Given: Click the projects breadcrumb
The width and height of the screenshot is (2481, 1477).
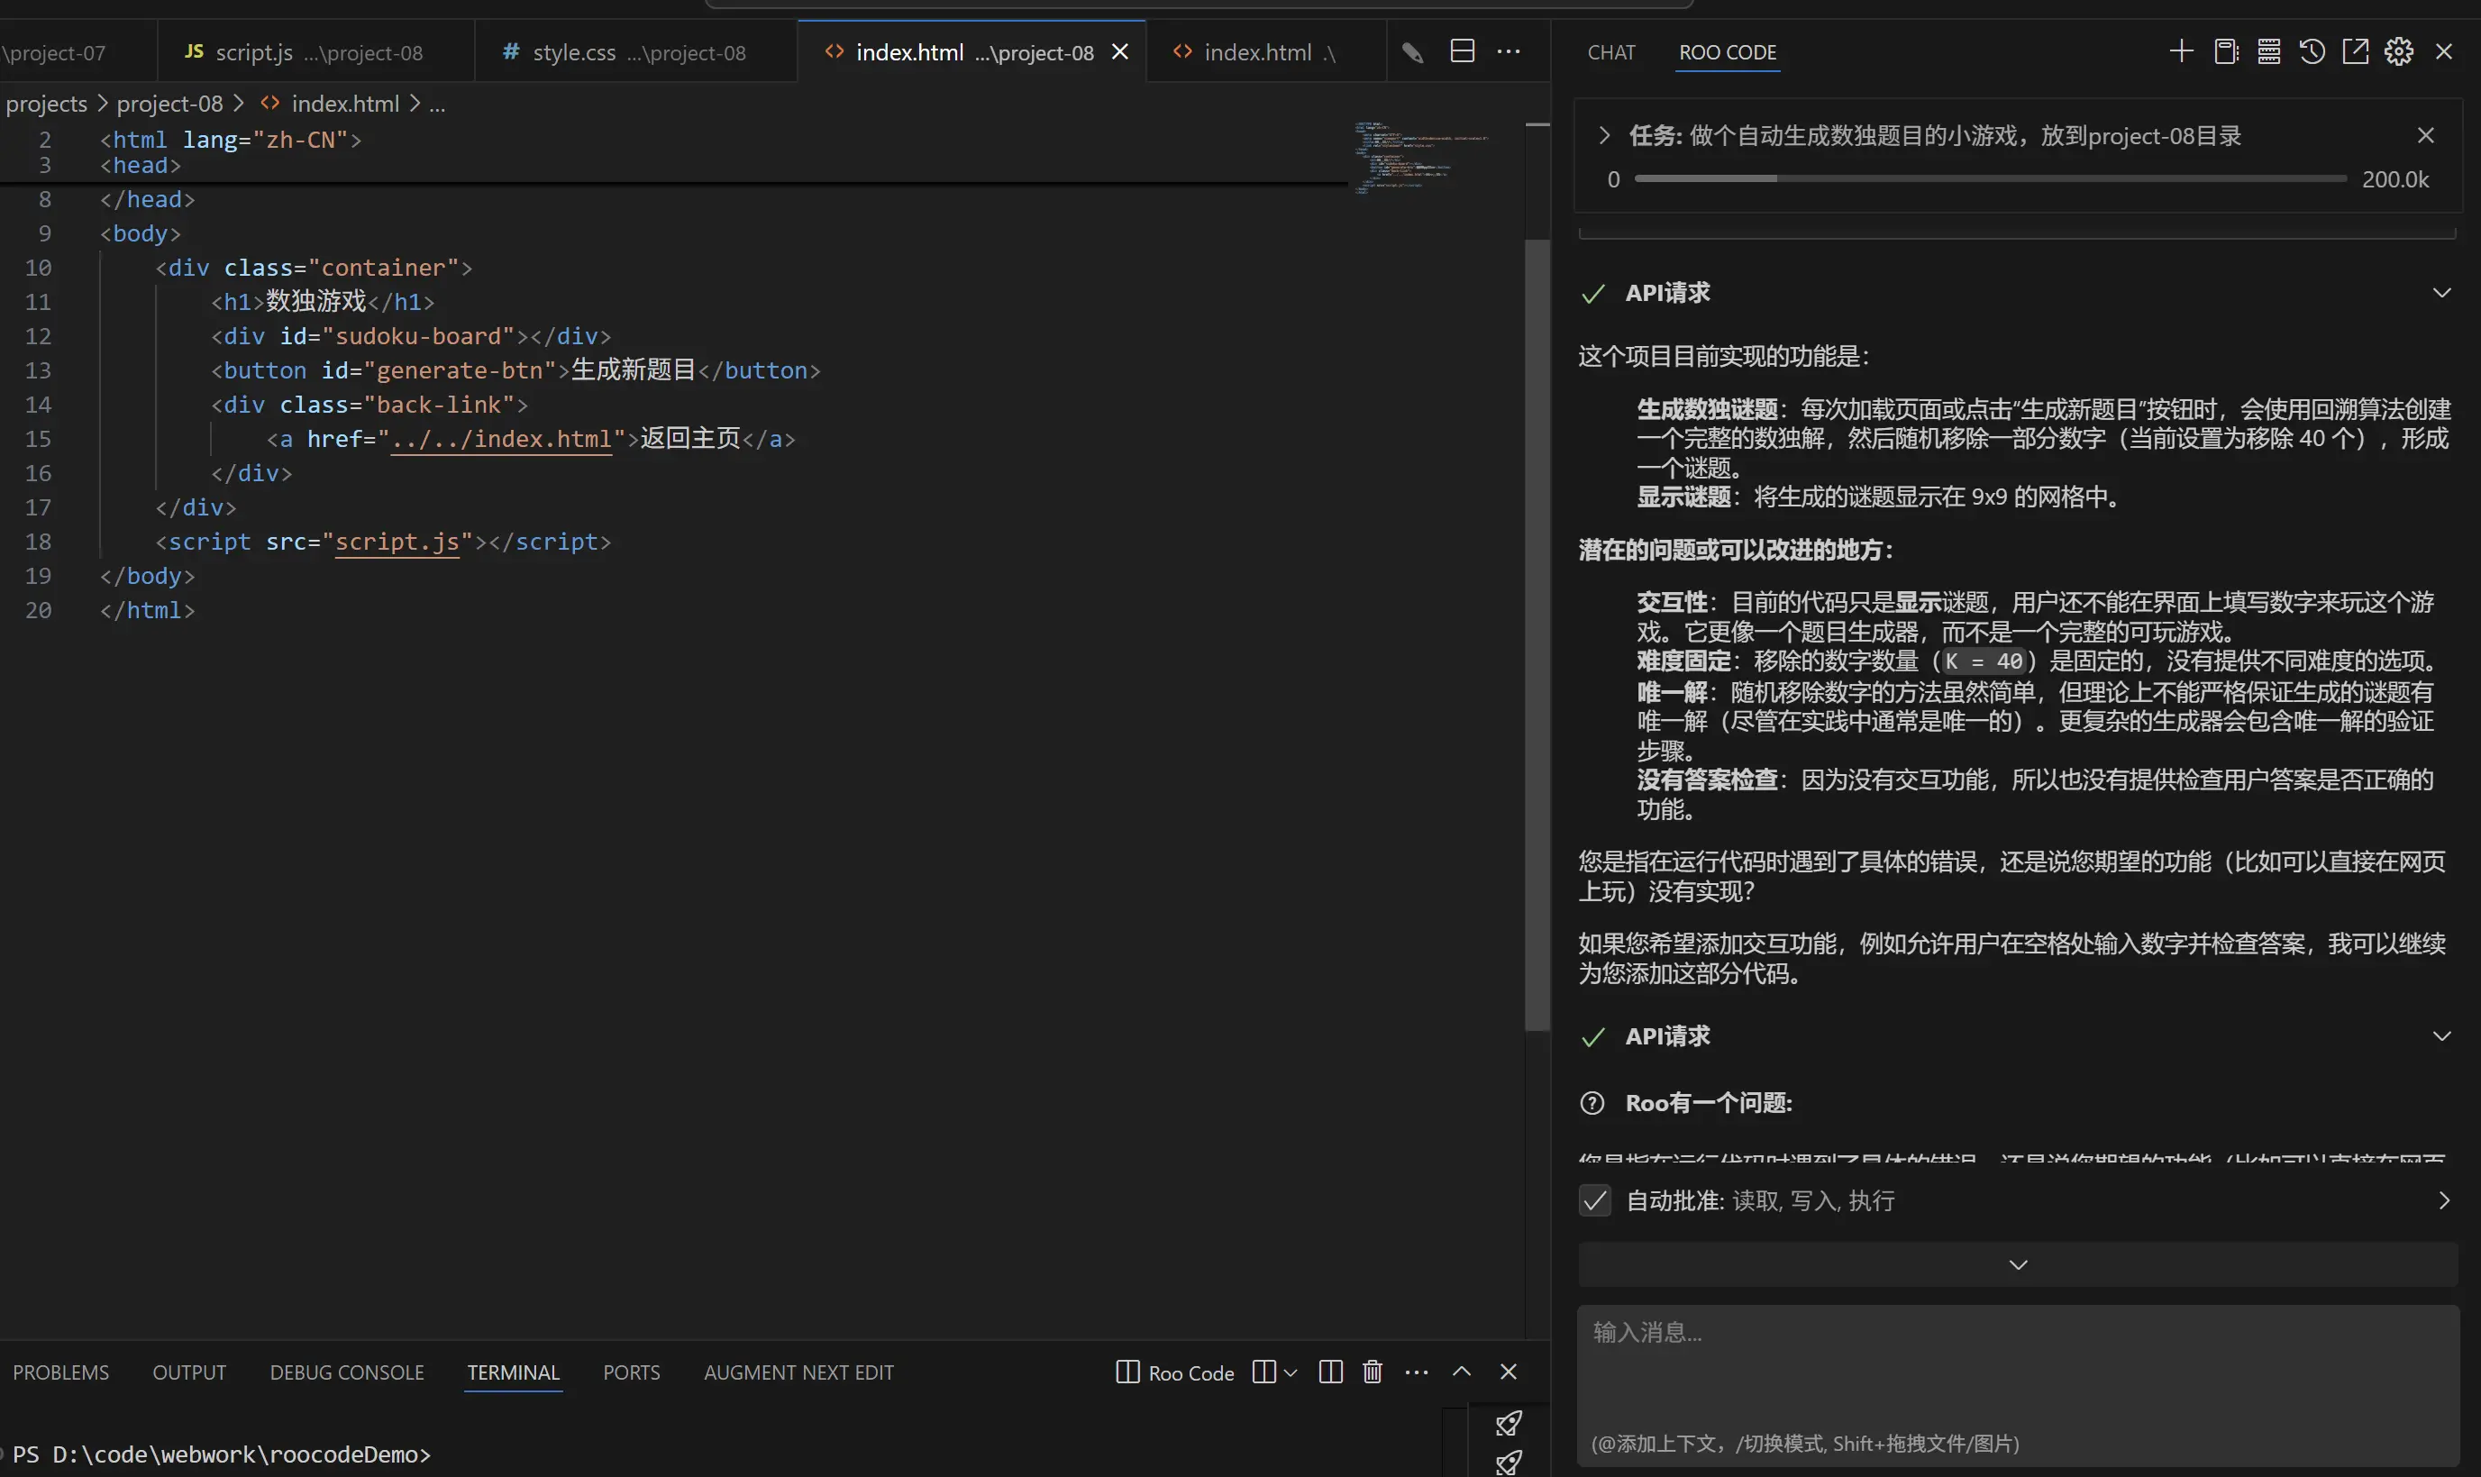Looking at the screenshot, I should pos(46,104).
